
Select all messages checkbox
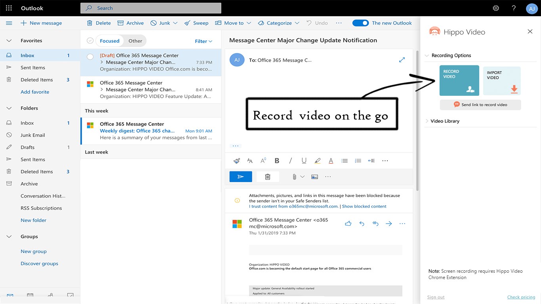coord(90,41)
